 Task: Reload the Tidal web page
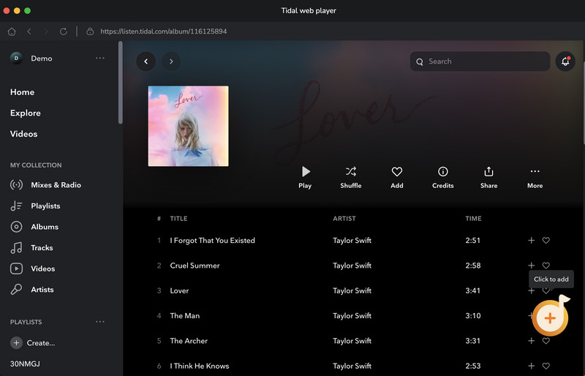[x=64, y=31]
